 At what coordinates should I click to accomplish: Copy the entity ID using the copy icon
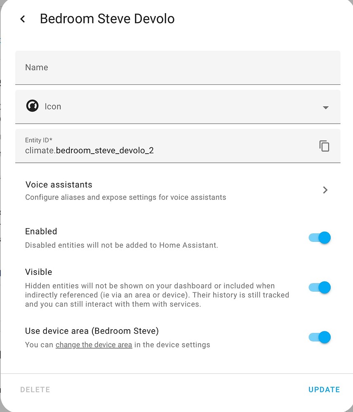coord(324,146)
